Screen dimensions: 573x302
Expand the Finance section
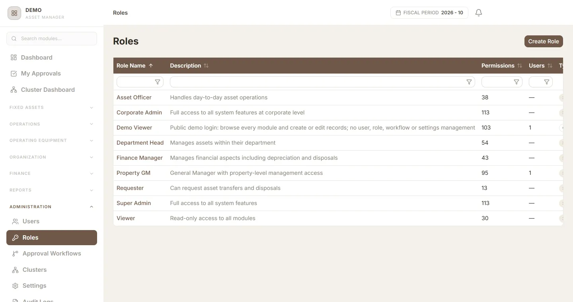[x=52, y=174]
